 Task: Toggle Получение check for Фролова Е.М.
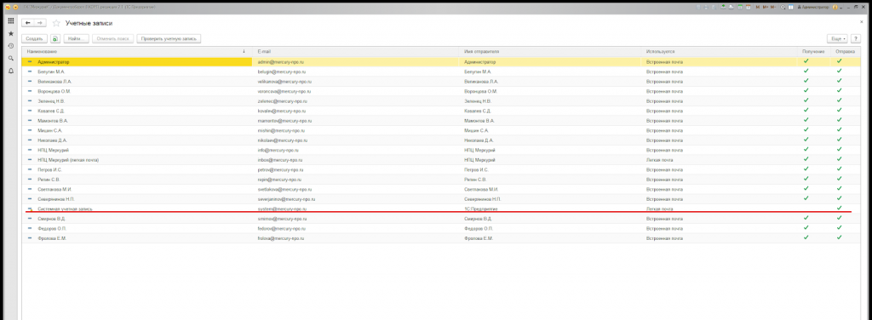pos(806,237)
